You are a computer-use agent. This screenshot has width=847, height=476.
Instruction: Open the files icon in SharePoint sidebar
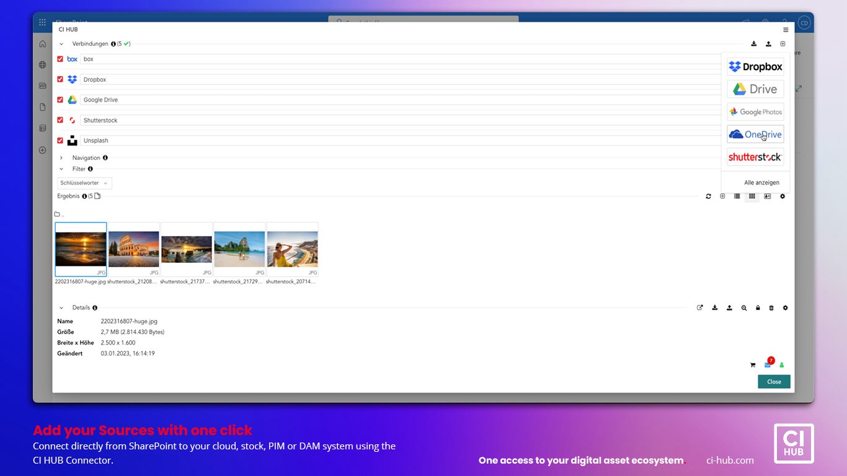(43, 107)
